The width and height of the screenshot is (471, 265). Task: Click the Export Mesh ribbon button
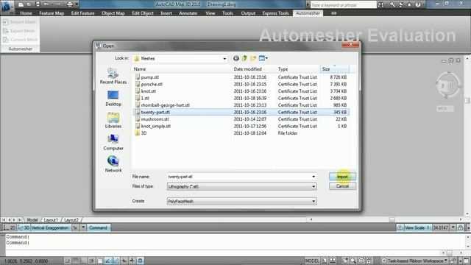[19, 31]
